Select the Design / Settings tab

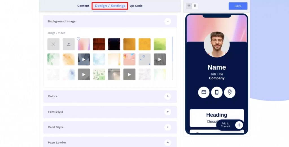pyautogui.click(x=110, y=6)
